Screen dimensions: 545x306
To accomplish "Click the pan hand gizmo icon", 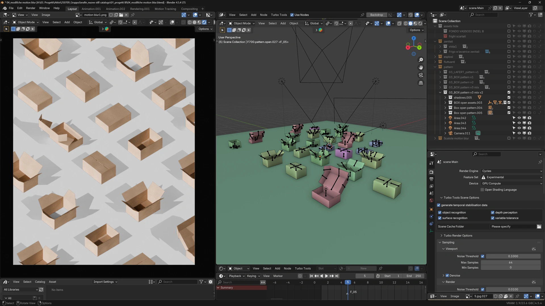I will (x=421, y=67).
